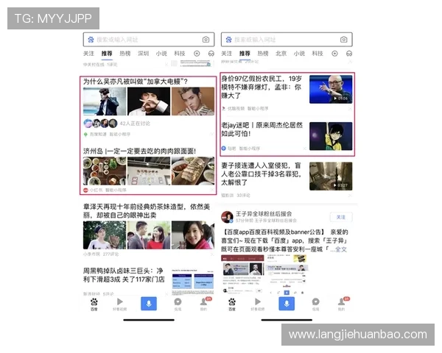Switch to 热榜 tab on left phone
This screenshot has height=353, width=442.
pyautogui.click(x=125, y=54)
